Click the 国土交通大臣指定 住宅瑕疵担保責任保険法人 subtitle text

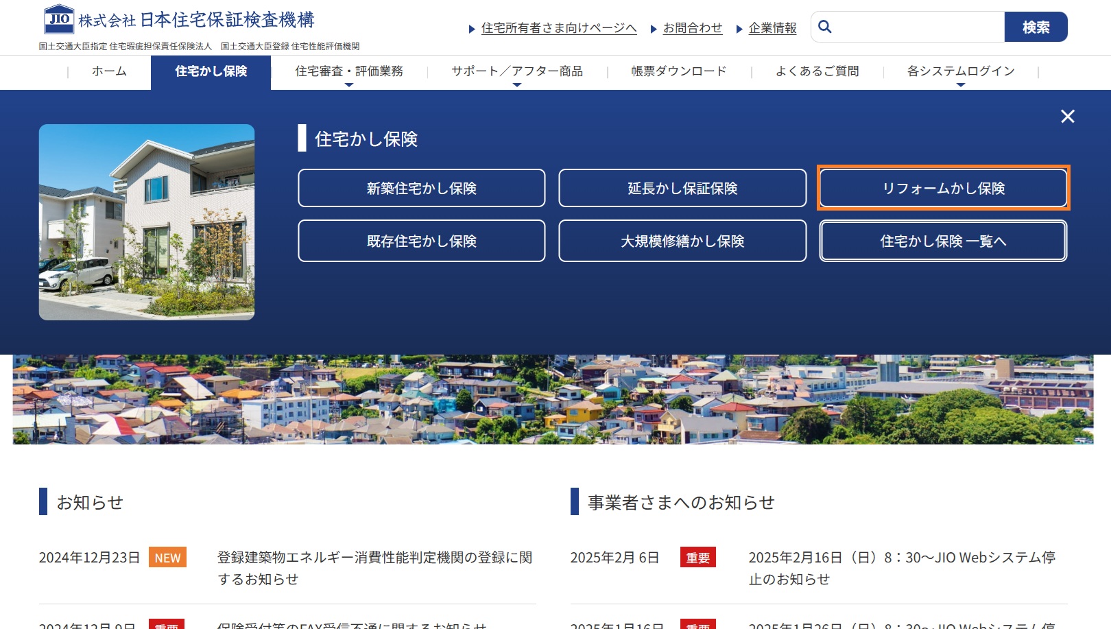(126, 47)
